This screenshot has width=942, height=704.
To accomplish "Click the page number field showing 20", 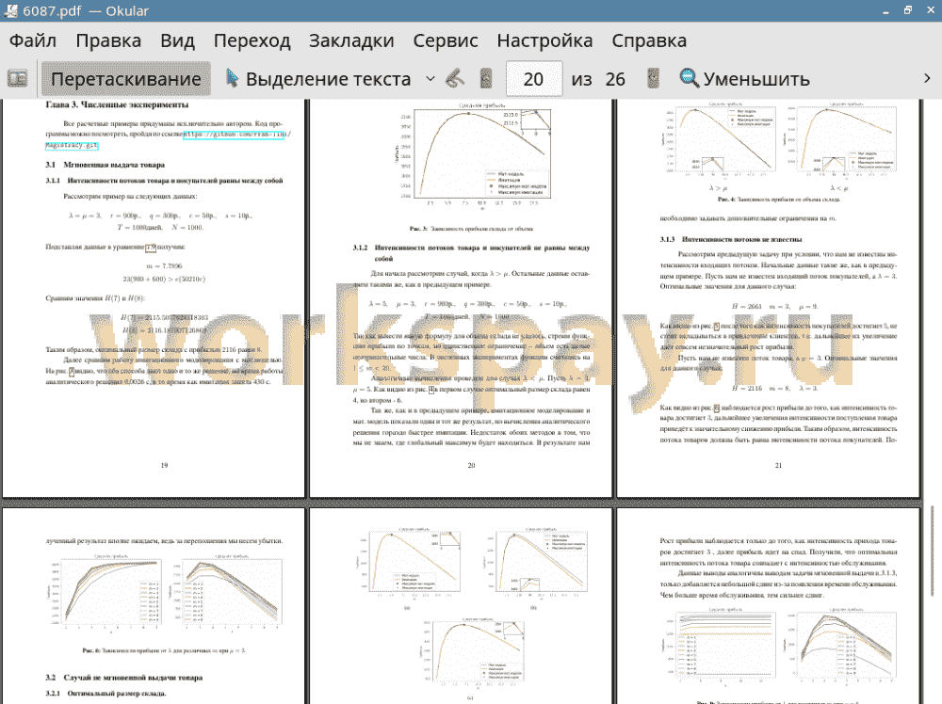I will click(534, 79).
